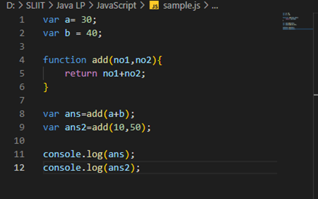
Task: Click line number 4 in the gutter
Action: click(x=22, y=60)
